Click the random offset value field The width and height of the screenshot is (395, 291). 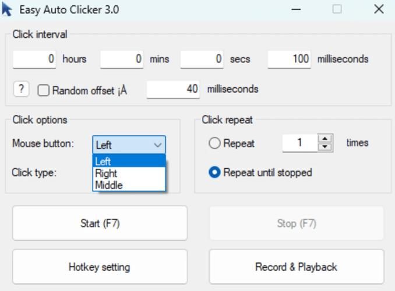coord(173,89)
